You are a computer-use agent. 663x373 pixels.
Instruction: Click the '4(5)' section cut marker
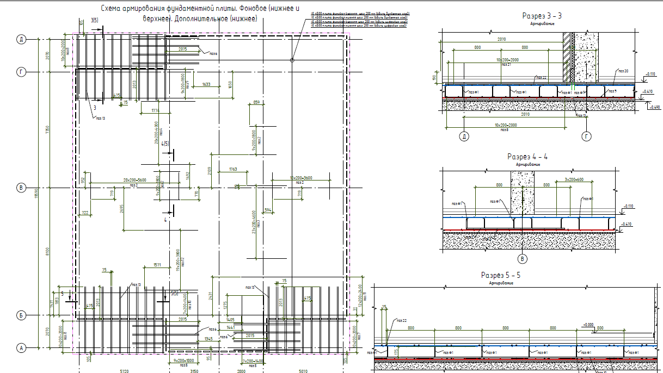[x=164, y=143]
